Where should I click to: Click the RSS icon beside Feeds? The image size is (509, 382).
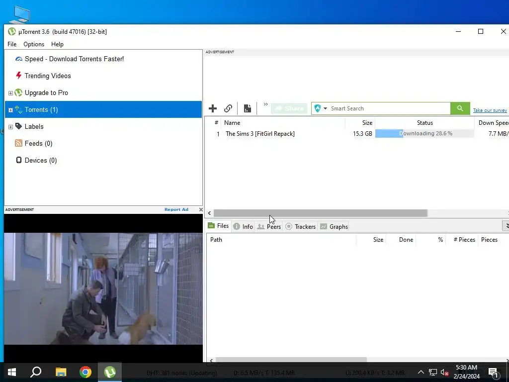(18, 143)
